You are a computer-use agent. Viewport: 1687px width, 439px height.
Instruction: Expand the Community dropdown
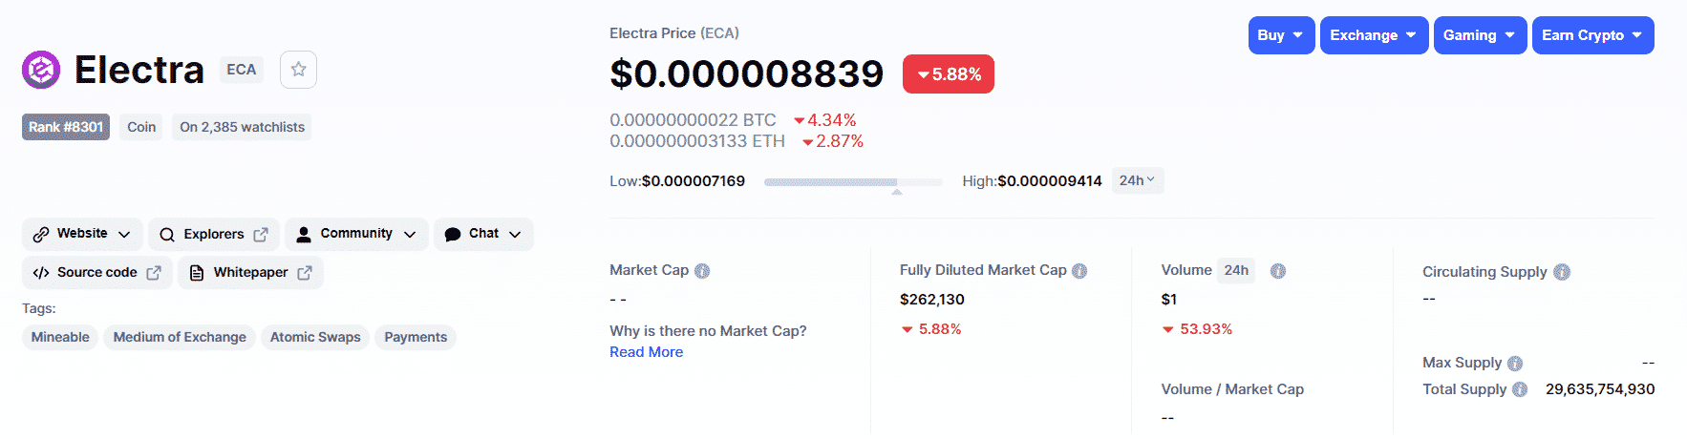pos(356,234)
